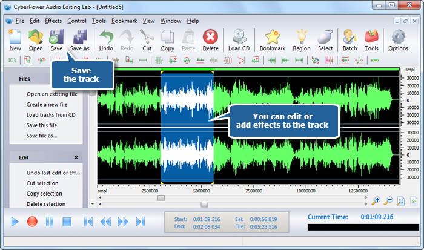Launch the Batch processing tool
424x250 pixels.
349,41
